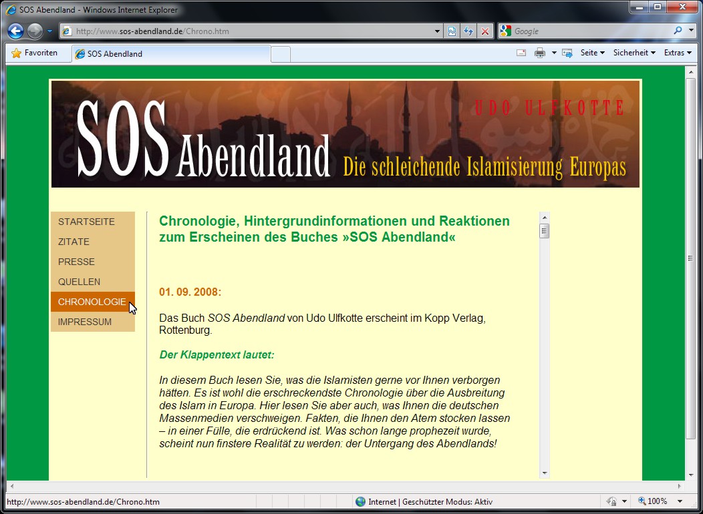Open the recent pages arrow beside Forward
The width and height of the screenshot is (703, 514).
coord(49,31)
